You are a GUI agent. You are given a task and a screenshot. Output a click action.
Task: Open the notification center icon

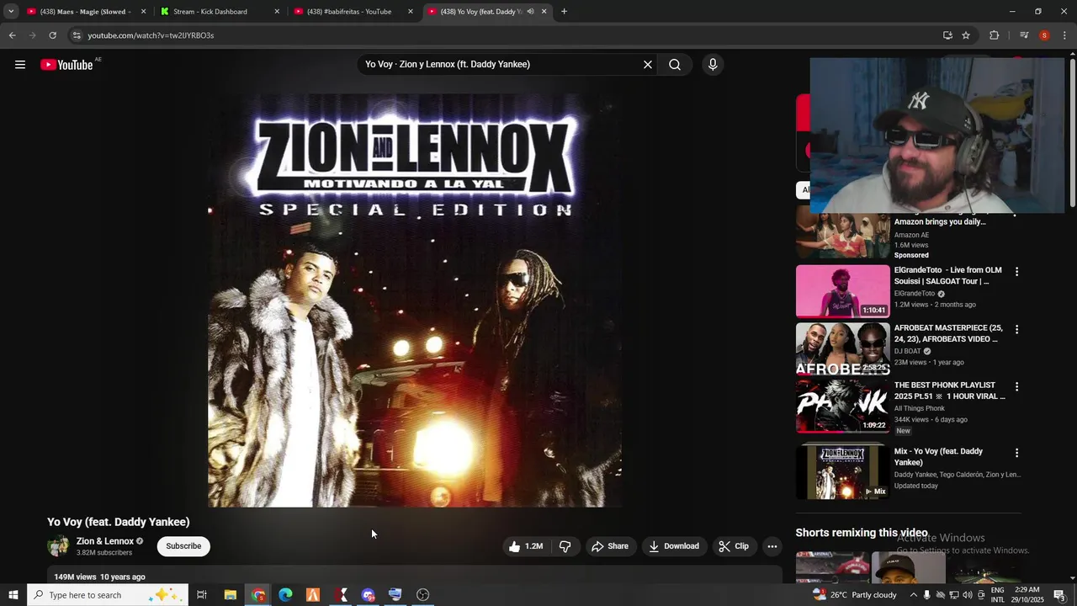point(1059,595)
